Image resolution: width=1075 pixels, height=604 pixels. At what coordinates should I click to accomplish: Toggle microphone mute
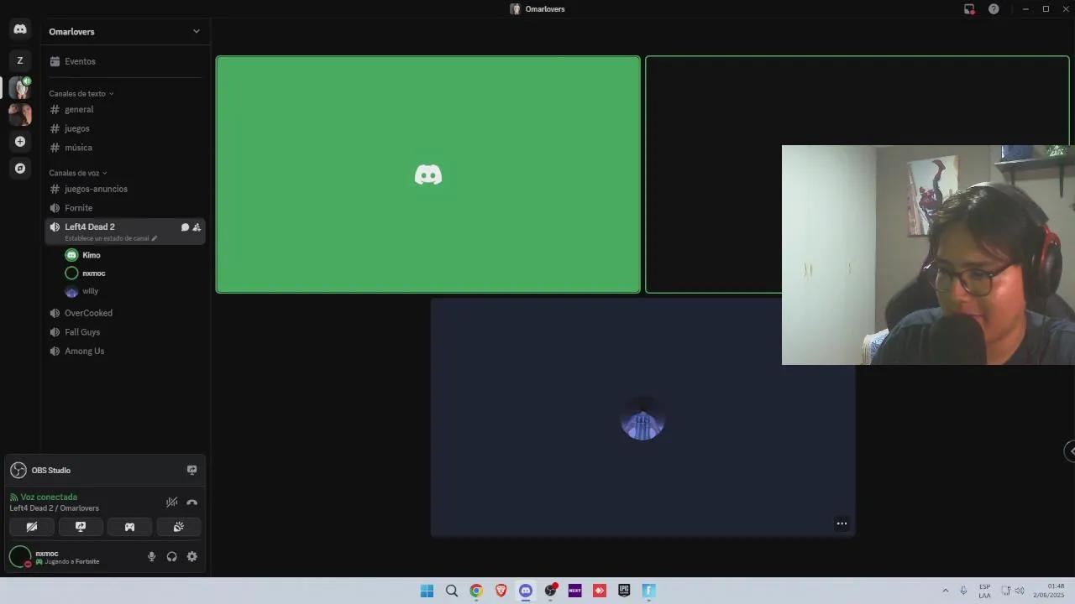point(152,556)
